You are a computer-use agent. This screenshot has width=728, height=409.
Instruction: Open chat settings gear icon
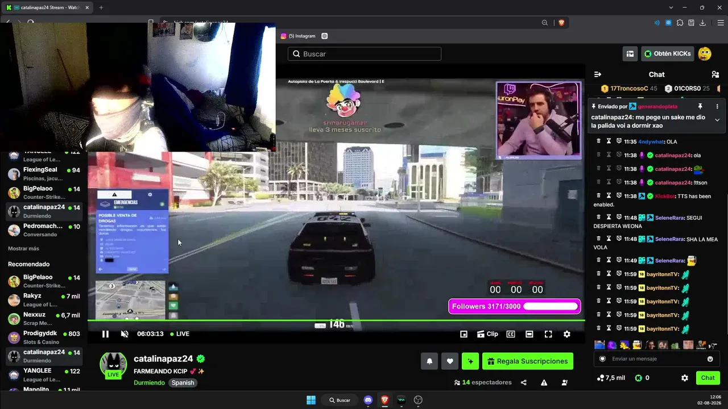[685, 378]
